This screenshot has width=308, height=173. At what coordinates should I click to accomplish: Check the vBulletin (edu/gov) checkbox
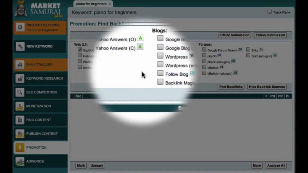[x=204, y=73]
